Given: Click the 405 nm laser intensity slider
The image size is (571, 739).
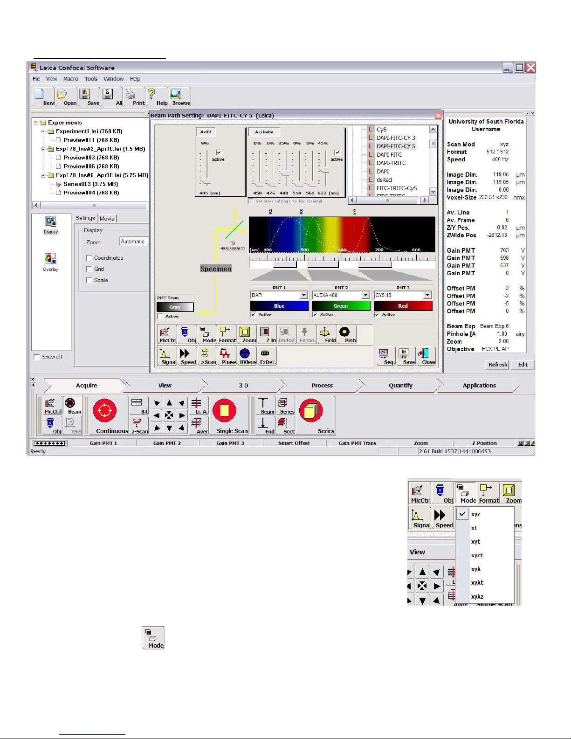Looking at the screenshot, I should click(x=206, y=181).
